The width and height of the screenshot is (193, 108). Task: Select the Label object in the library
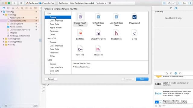tap(173, 84)
